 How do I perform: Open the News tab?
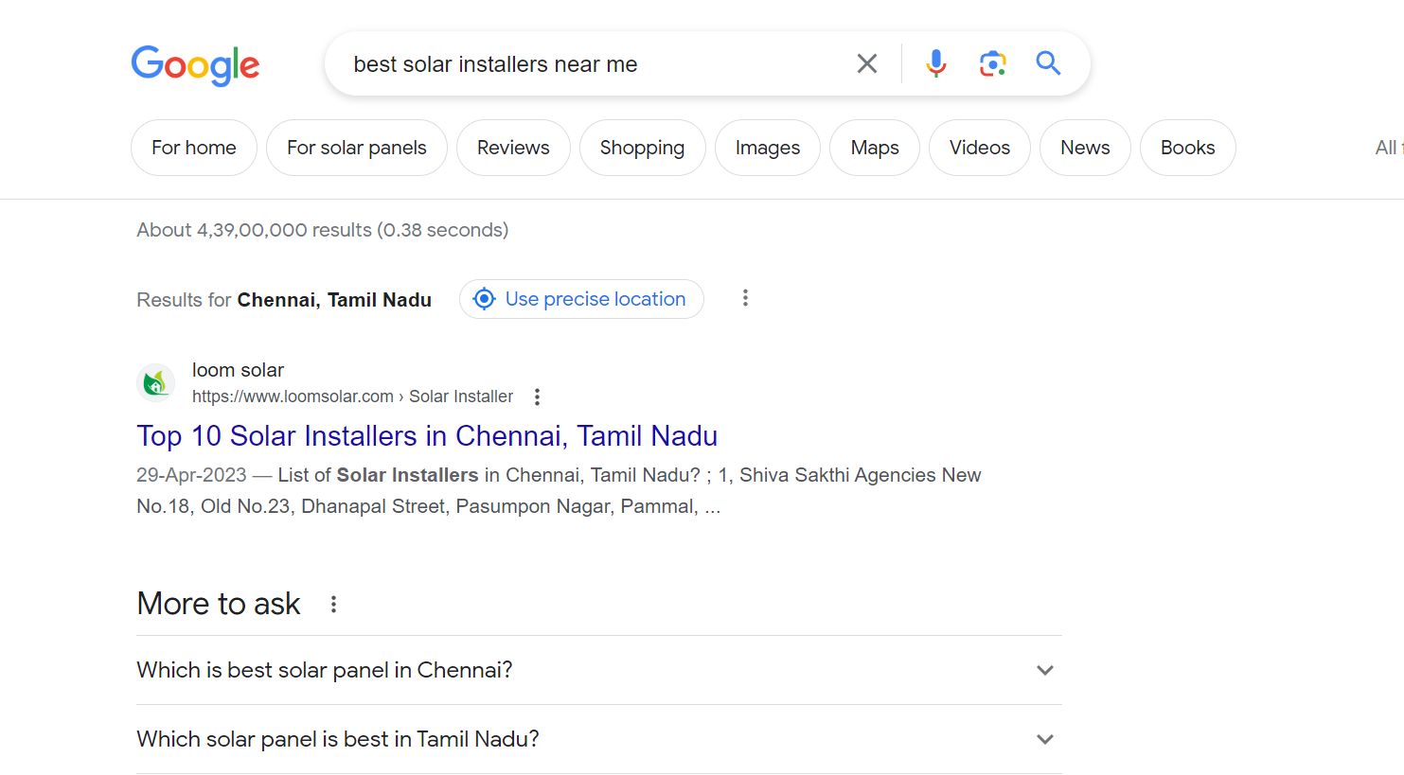coord(1084,148)
